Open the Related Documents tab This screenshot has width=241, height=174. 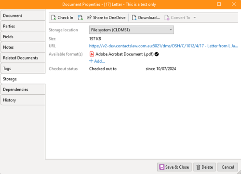(x=23, y=58)
